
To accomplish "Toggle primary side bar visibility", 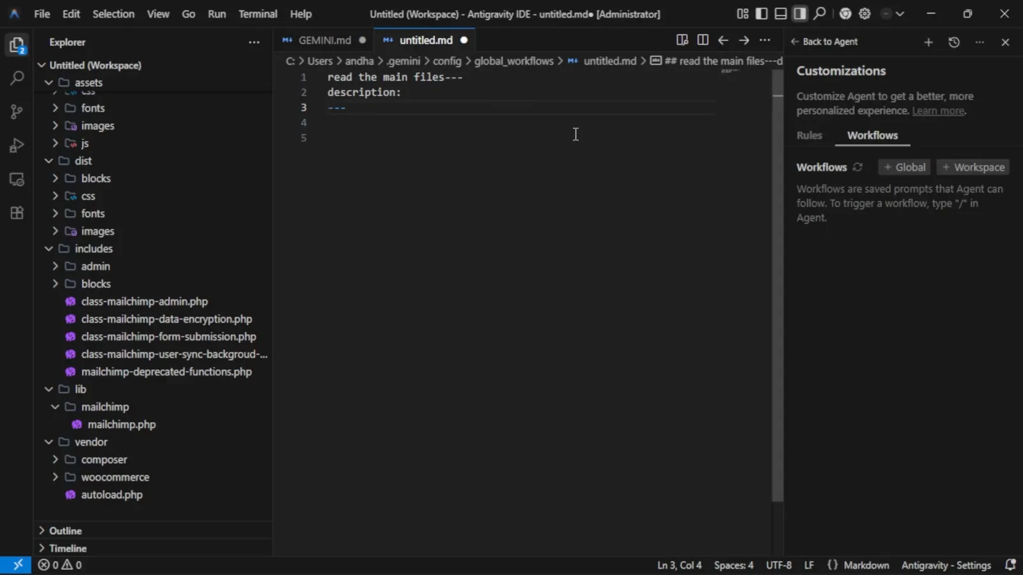I will coord(761,13).
